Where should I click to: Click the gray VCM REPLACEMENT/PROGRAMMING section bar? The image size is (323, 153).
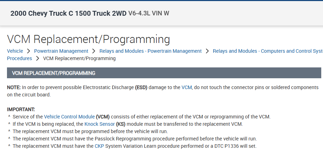pyautogui.click(x=164, y=73)
